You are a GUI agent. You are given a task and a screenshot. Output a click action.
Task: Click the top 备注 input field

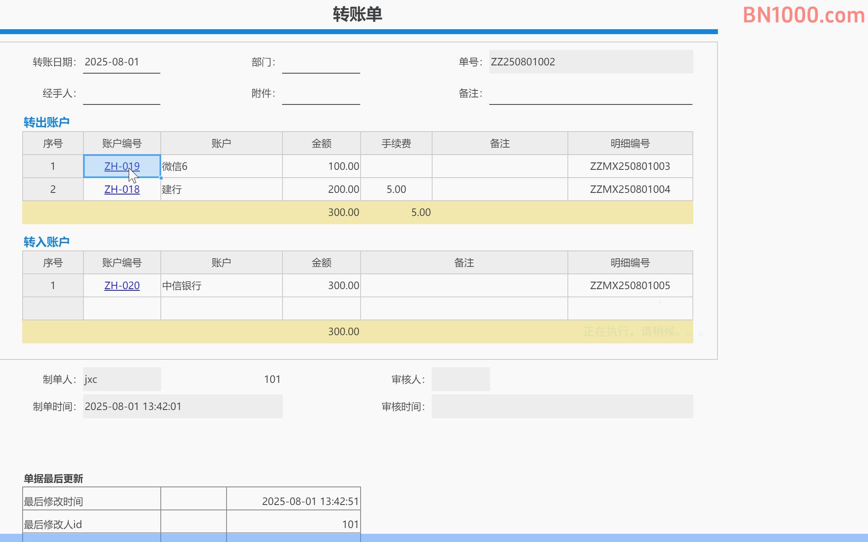coord(591,93)
